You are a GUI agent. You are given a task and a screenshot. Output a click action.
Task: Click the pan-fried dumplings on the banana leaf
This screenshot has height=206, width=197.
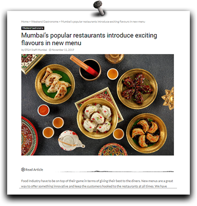tap(55, 84)
